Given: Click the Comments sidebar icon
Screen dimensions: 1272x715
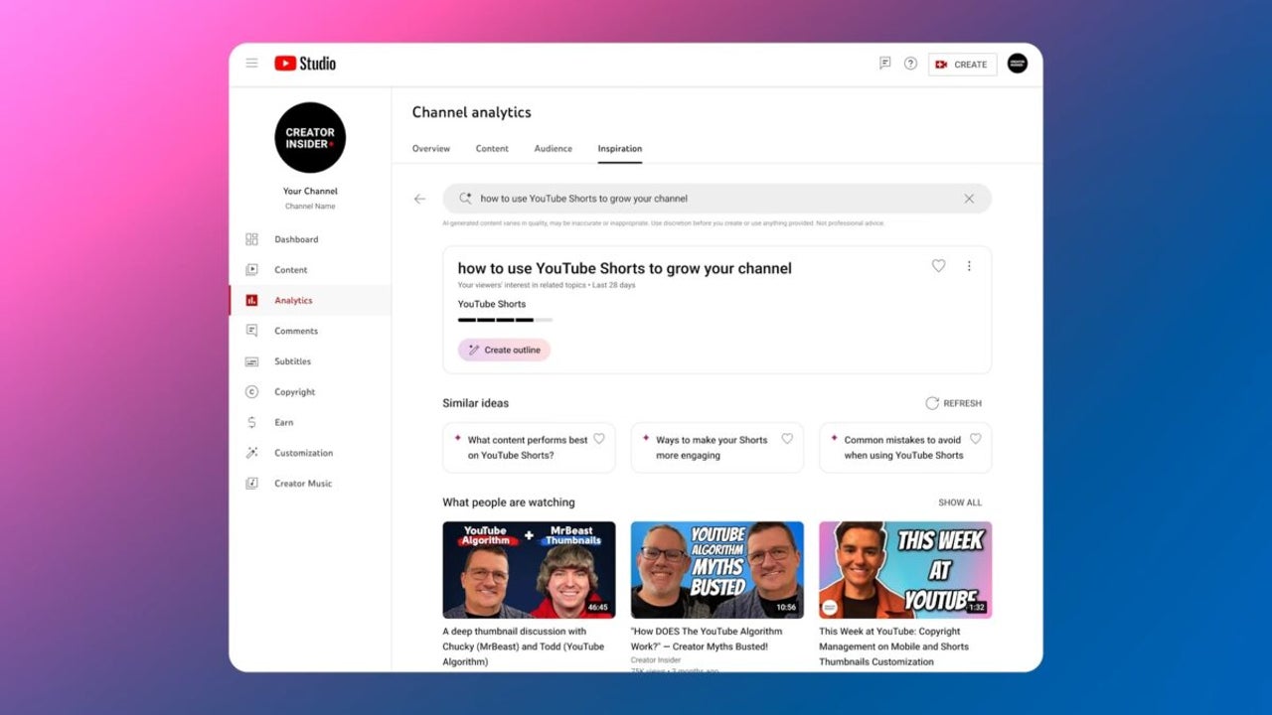Looking at the screenshot, I should coord(251,331).
